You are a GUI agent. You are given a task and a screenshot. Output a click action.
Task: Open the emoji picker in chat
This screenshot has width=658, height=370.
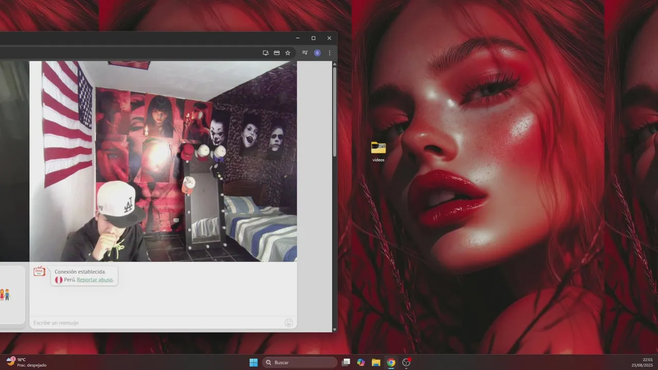tap(289, 322)
